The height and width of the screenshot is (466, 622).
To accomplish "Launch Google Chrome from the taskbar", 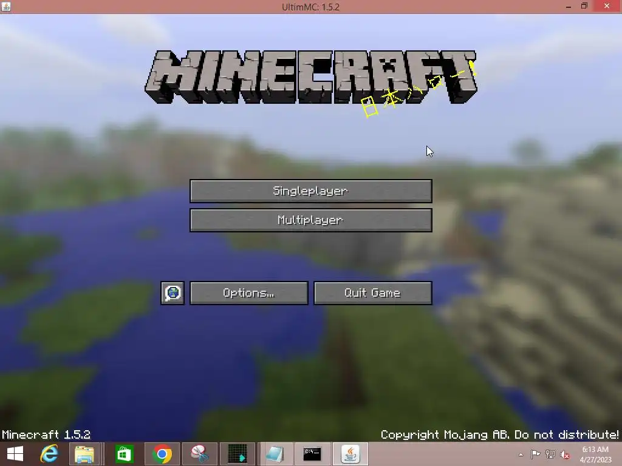I will (x=162, y=454).
